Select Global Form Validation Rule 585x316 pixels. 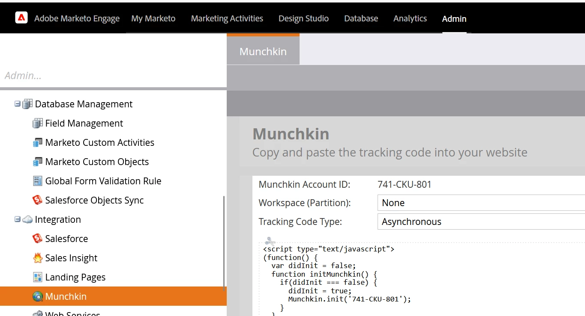[x=103, y=181]
